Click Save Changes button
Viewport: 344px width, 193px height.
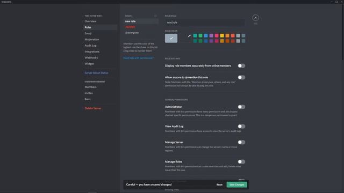tap(236, 184)
